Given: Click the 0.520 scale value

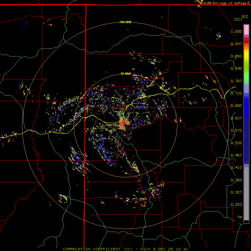Looking at the screenshot, I should click(x=236, y=143).
